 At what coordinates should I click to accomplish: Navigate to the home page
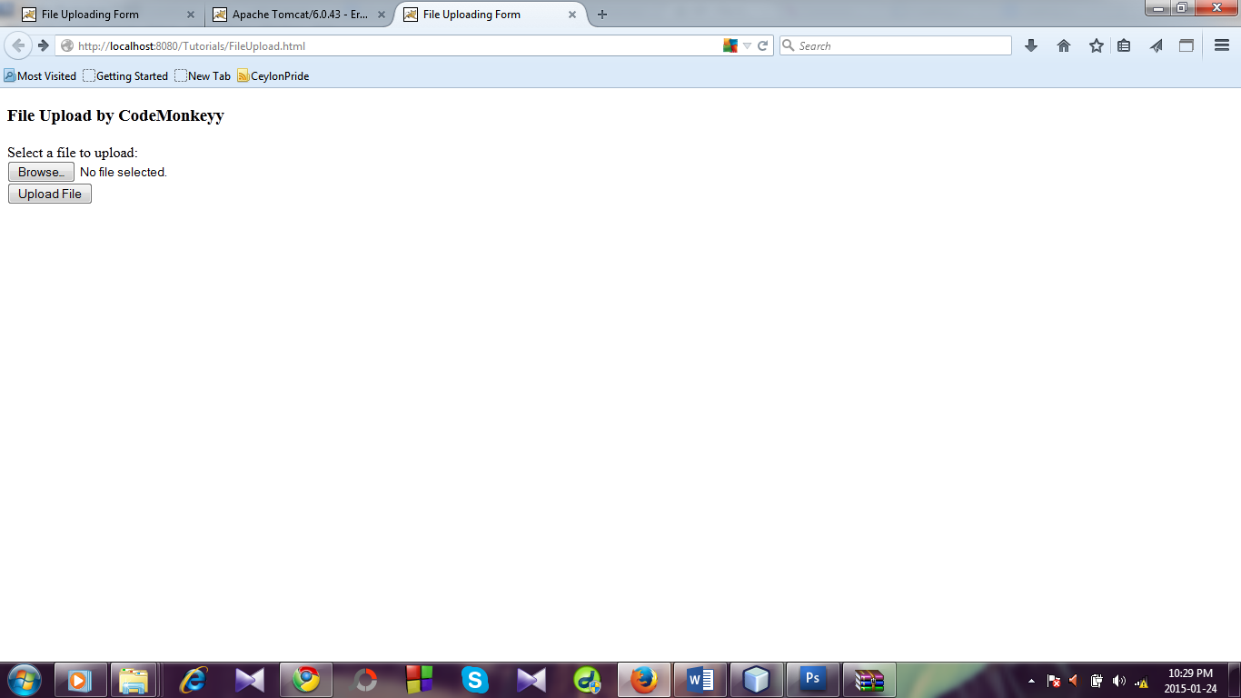(x=1063, y=45)
